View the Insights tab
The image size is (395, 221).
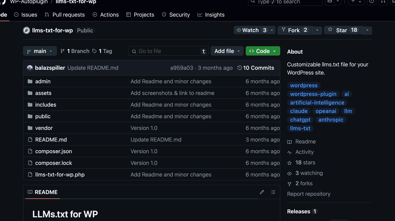point(211,14)
